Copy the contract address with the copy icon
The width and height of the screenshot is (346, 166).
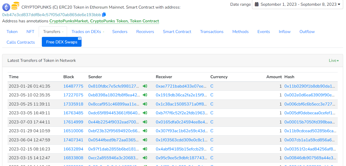104,15
